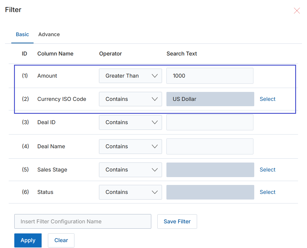Viewport: 307px width, 248px height.
Task: Click the Column Name header
Action: pos(55,54)
